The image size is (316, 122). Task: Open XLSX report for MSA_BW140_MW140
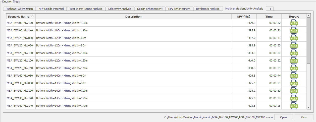click(x=294, y=106)
